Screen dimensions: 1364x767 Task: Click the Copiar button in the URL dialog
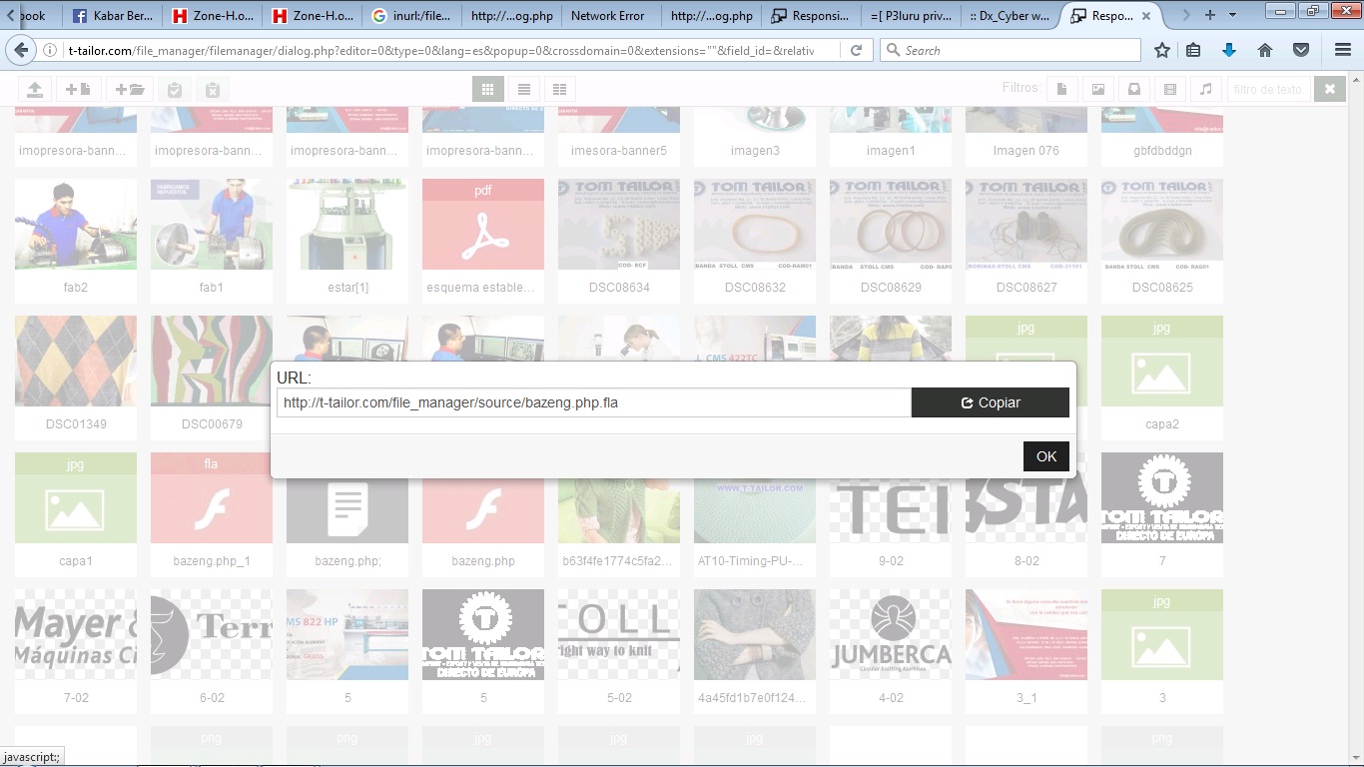click(x=990, y=402)
